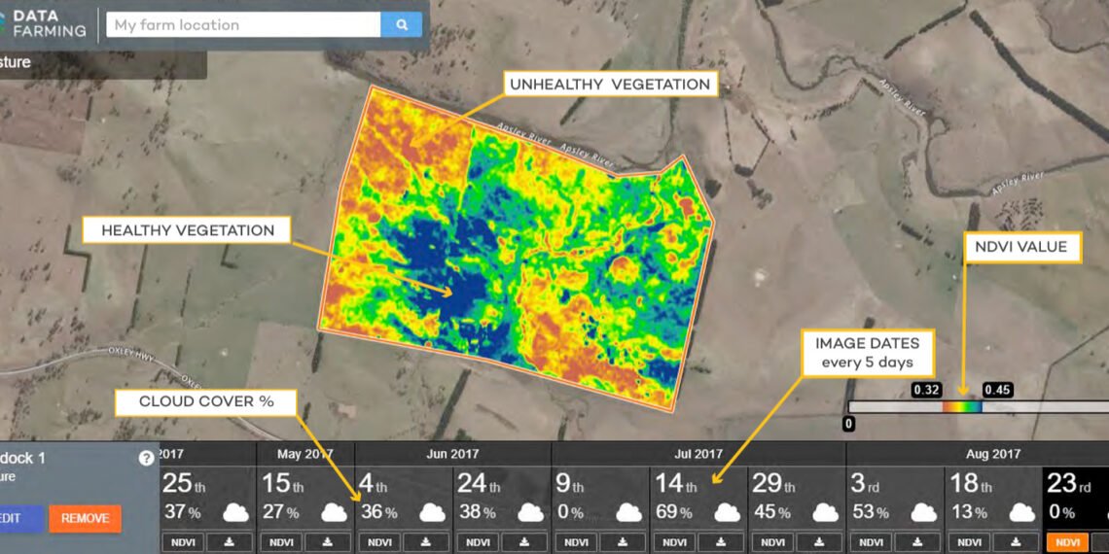
Task: Click the 0 label below NDVI scale
Action: pyautogui.click(x=848, y=424)
